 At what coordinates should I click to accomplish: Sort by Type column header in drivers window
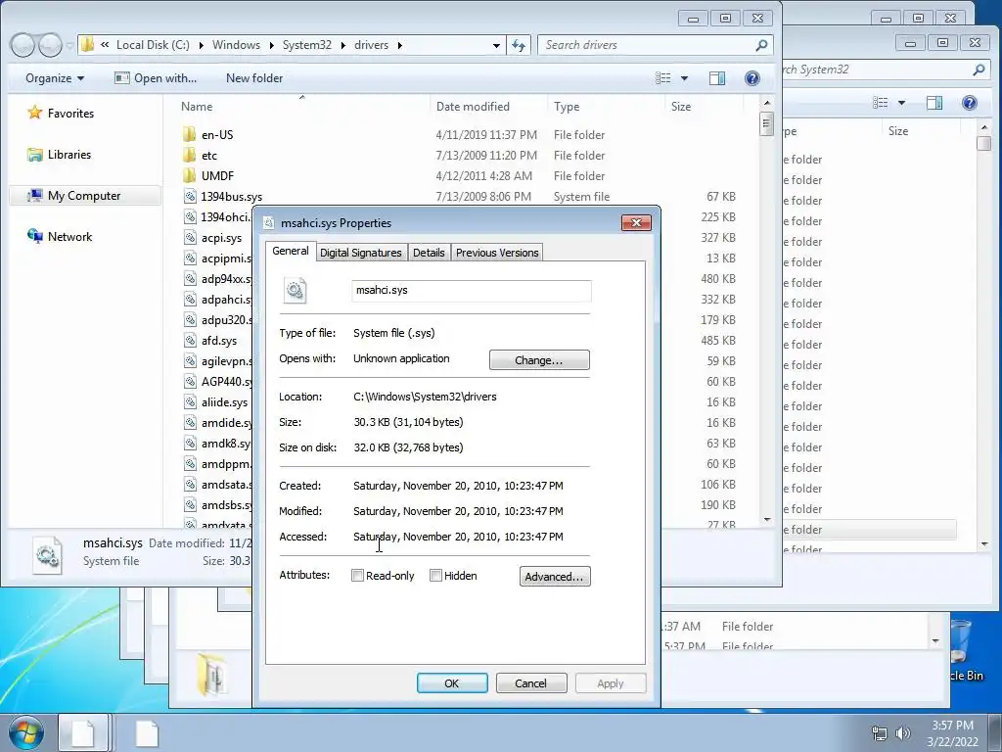(567, 106)
